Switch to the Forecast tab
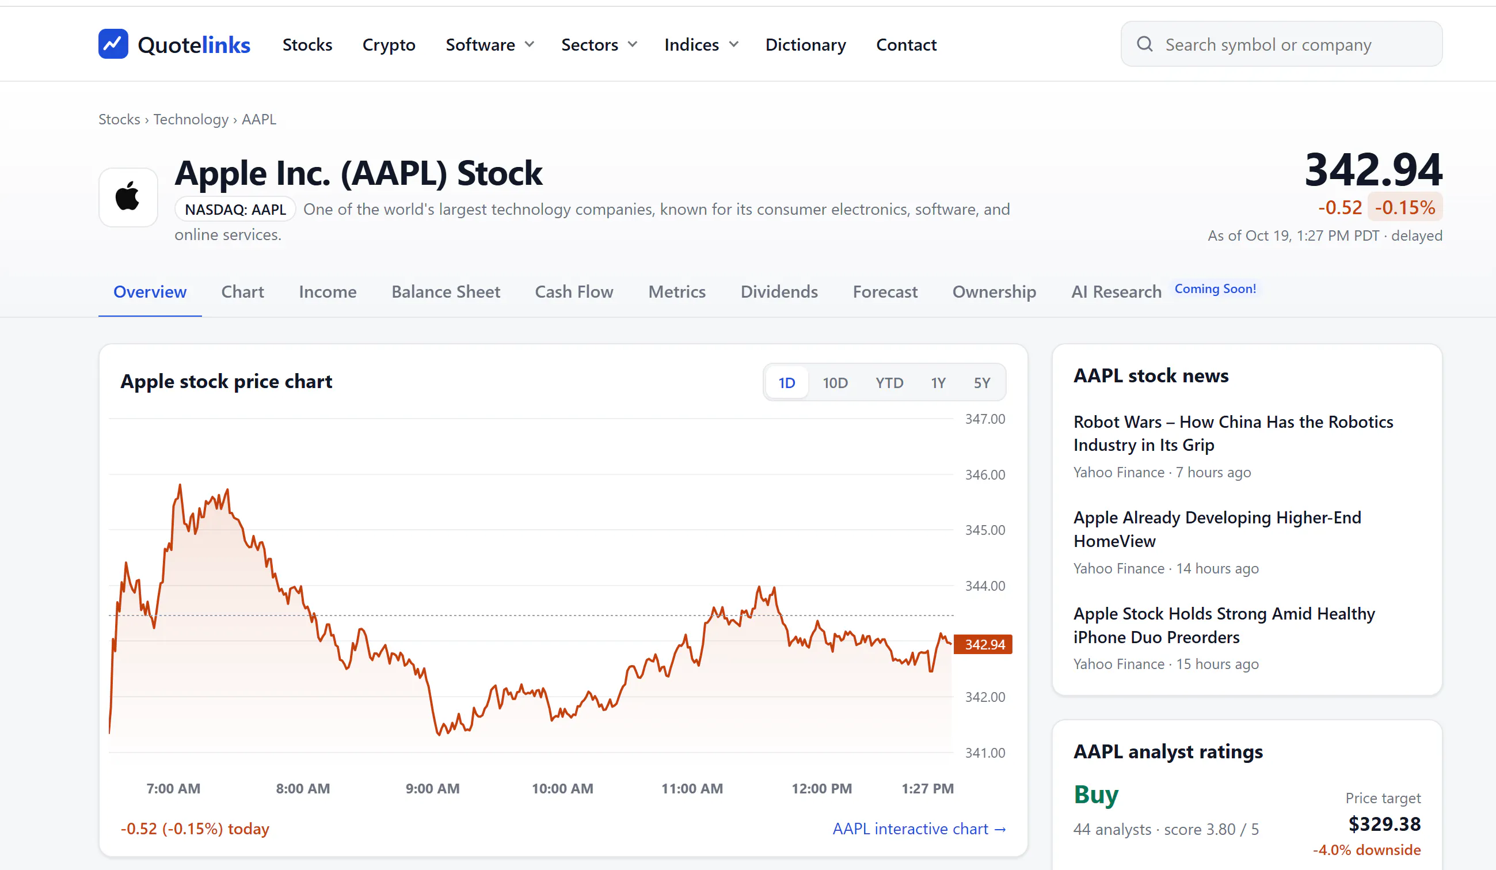The image size is (1496, 870). point(885,291)
